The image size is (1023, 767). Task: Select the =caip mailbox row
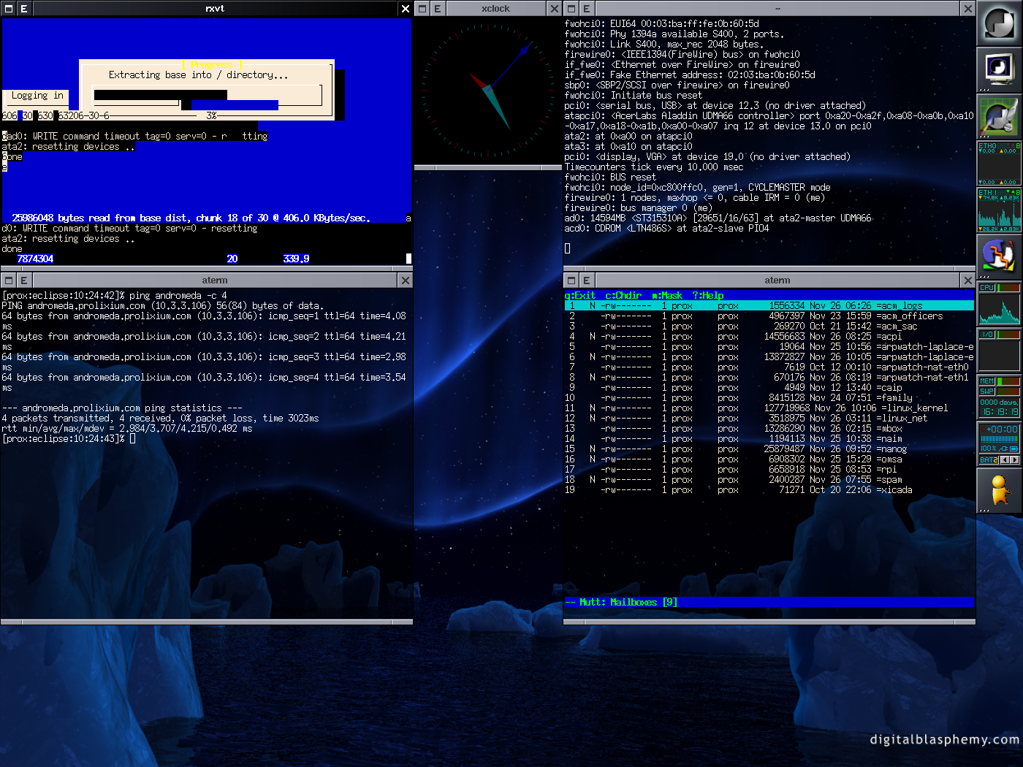coord(769,388)
